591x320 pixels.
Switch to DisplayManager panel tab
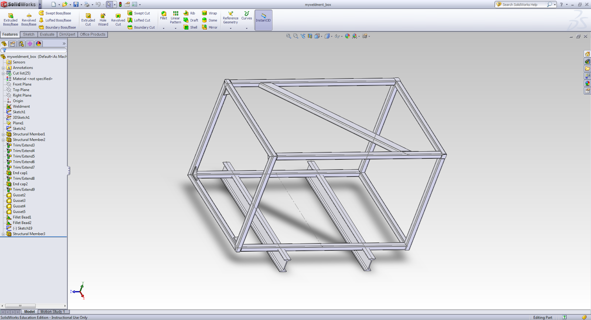pyautogui.click(x=38, y=44)
